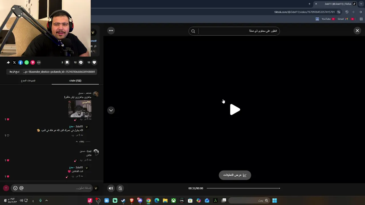Open the three-dots more options menu
This screenshot has width=365, height=205.
pos(111,30)
